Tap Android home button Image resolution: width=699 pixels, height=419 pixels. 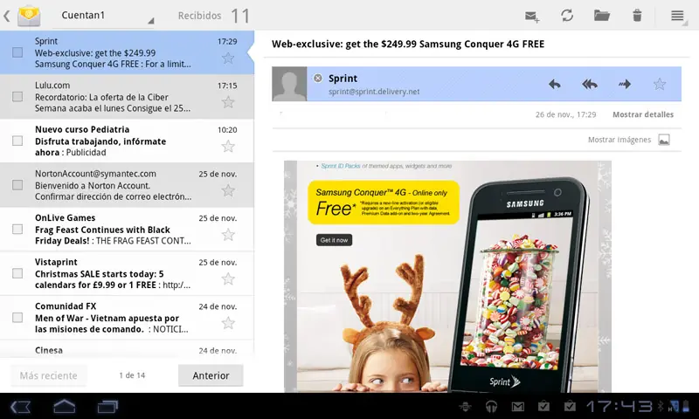[64, 406]
